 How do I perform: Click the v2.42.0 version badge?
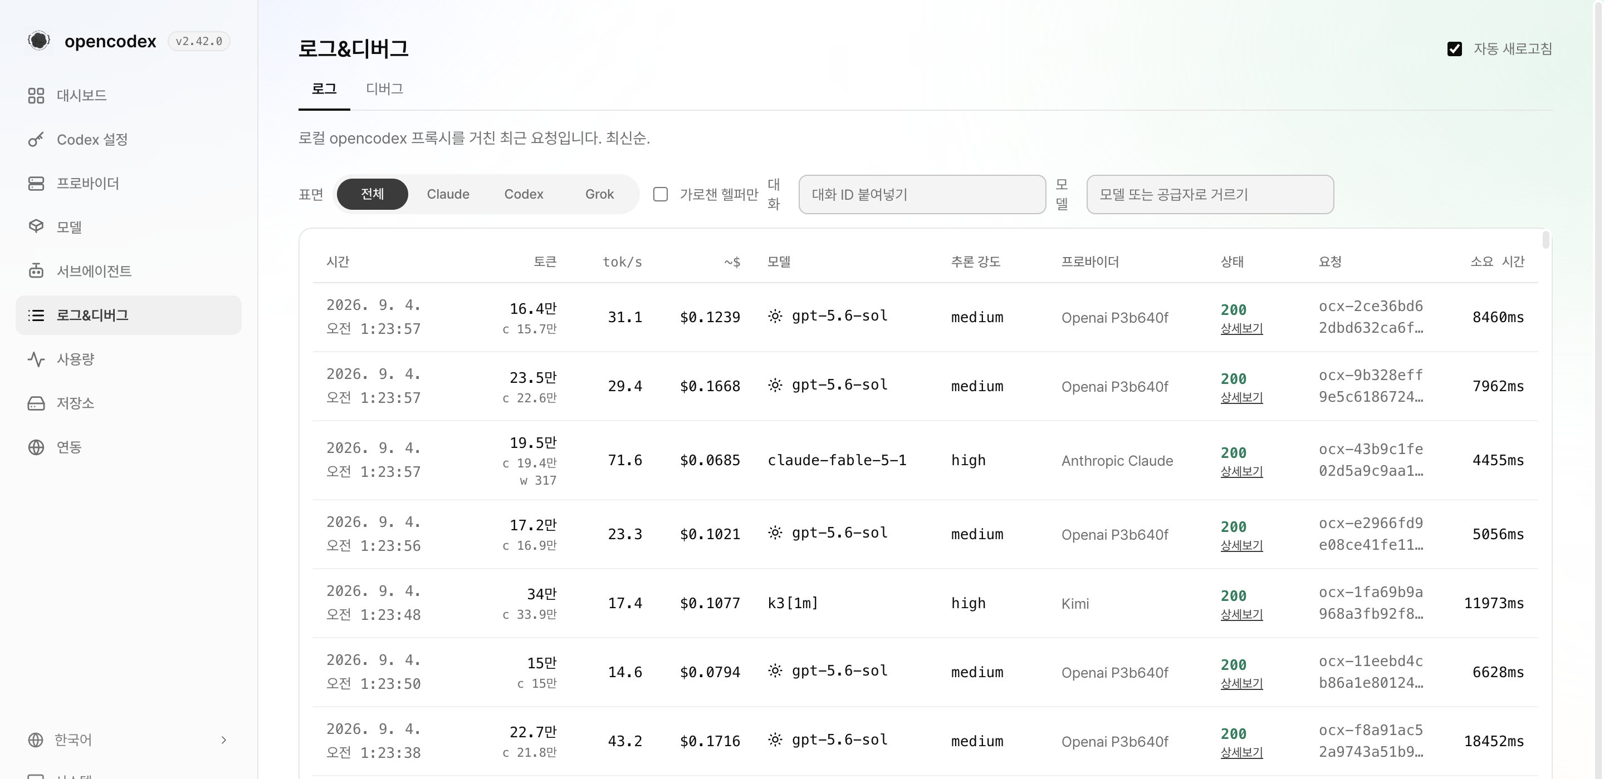pyautogui.click(x=199, y=41)
